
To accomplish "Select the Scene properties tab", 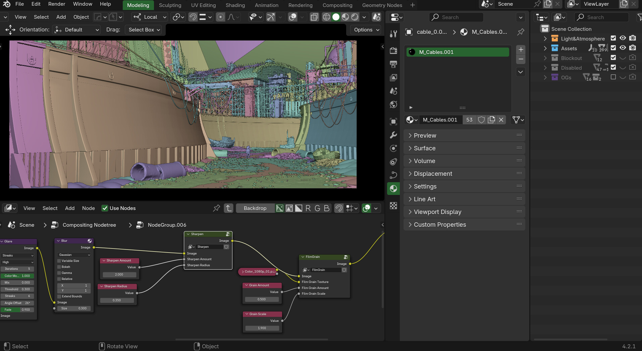I will pyautogui.click(x=393, y=91).
